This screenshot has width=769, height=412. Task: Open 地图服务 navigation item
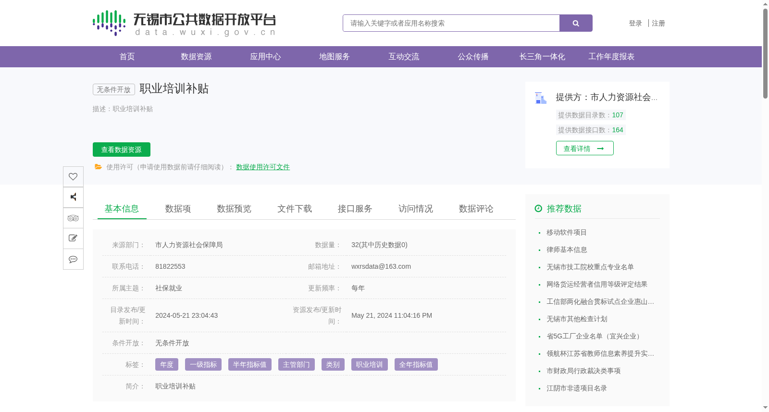(335, 57)
